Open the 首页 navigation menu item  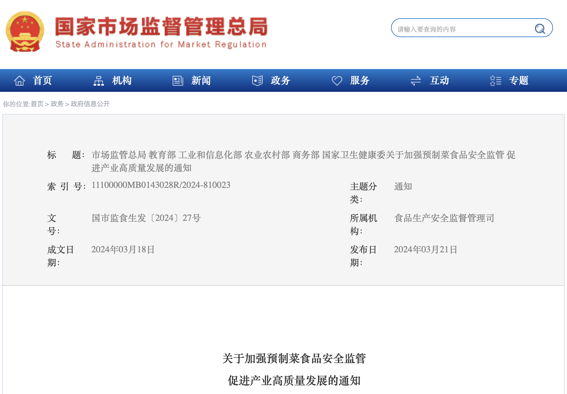pyautogui.click(x=42, y=80)
